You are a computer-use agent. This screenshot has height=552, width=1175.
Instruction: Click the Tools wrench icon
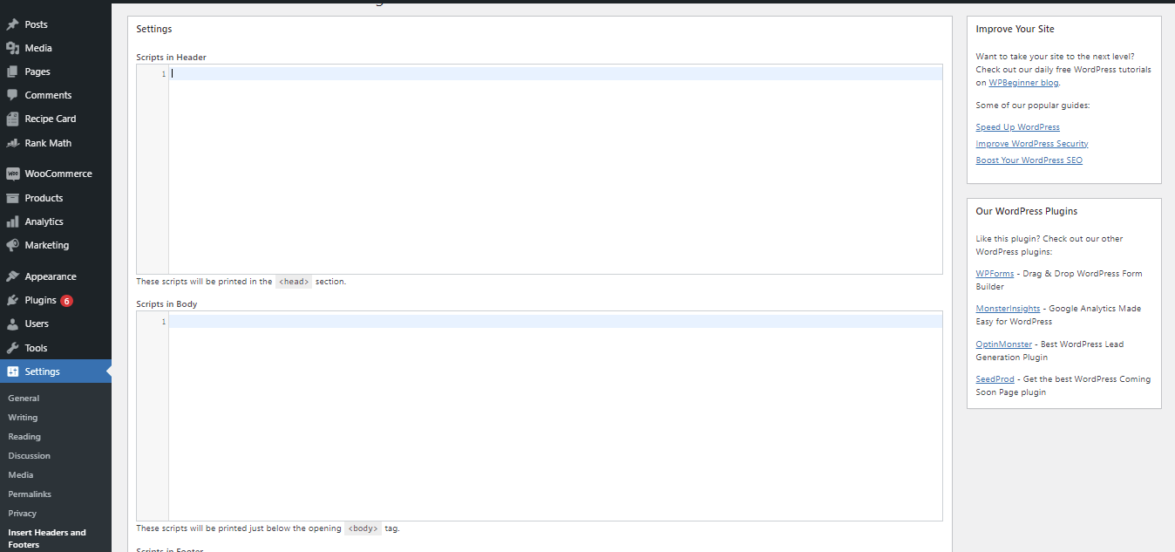(12, 348)
